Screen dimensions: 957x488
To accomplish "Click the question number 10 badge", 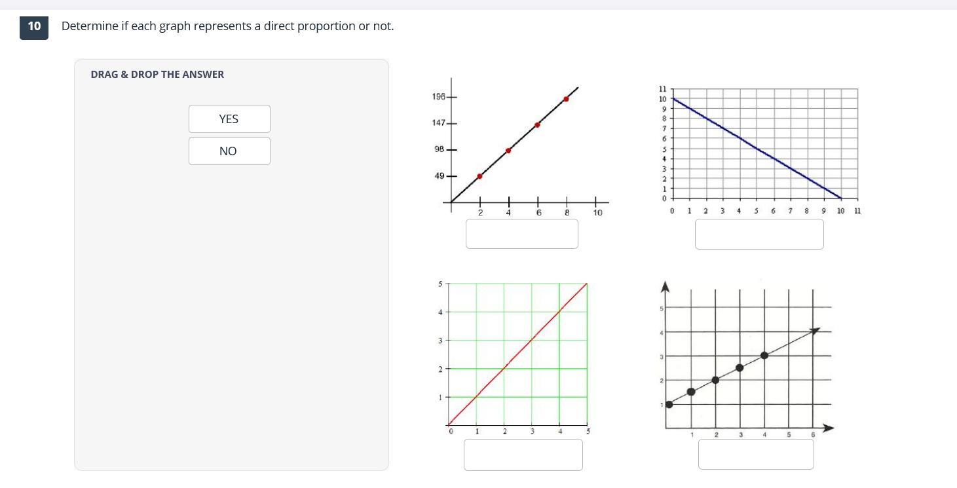I will [x=34, y=26].
